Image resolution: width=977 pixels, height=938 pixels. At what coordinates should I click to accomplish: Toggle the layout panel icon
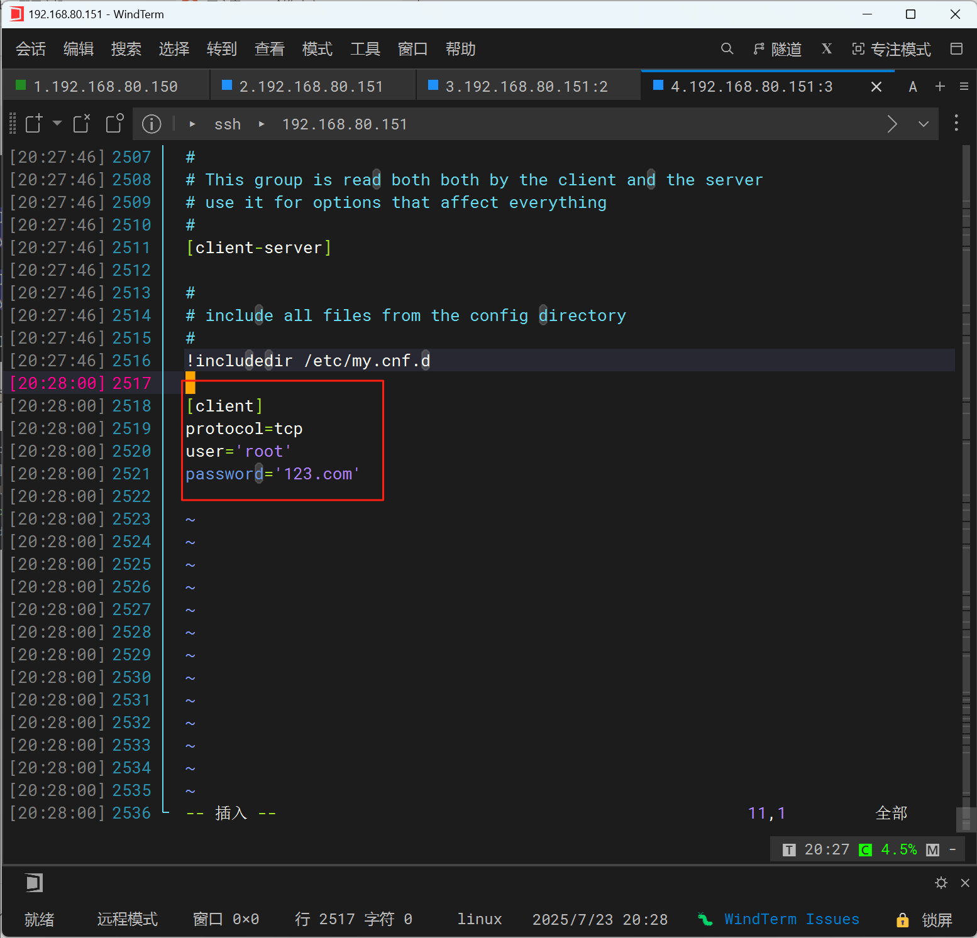(x=956, y=48)
